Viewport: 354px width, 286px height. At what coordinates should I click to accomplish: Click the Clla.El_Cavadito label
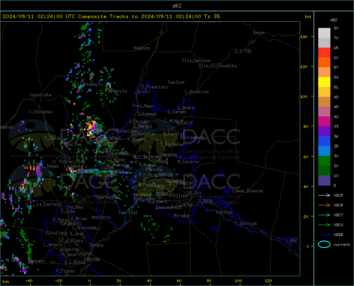(218, 66)
